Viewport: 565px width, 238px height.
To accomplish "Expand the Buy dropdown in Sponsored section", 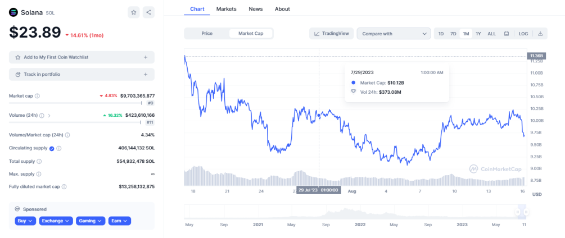I will point(25,221).
